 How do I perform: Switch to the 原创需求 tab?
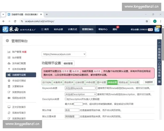tap(69, 82)
